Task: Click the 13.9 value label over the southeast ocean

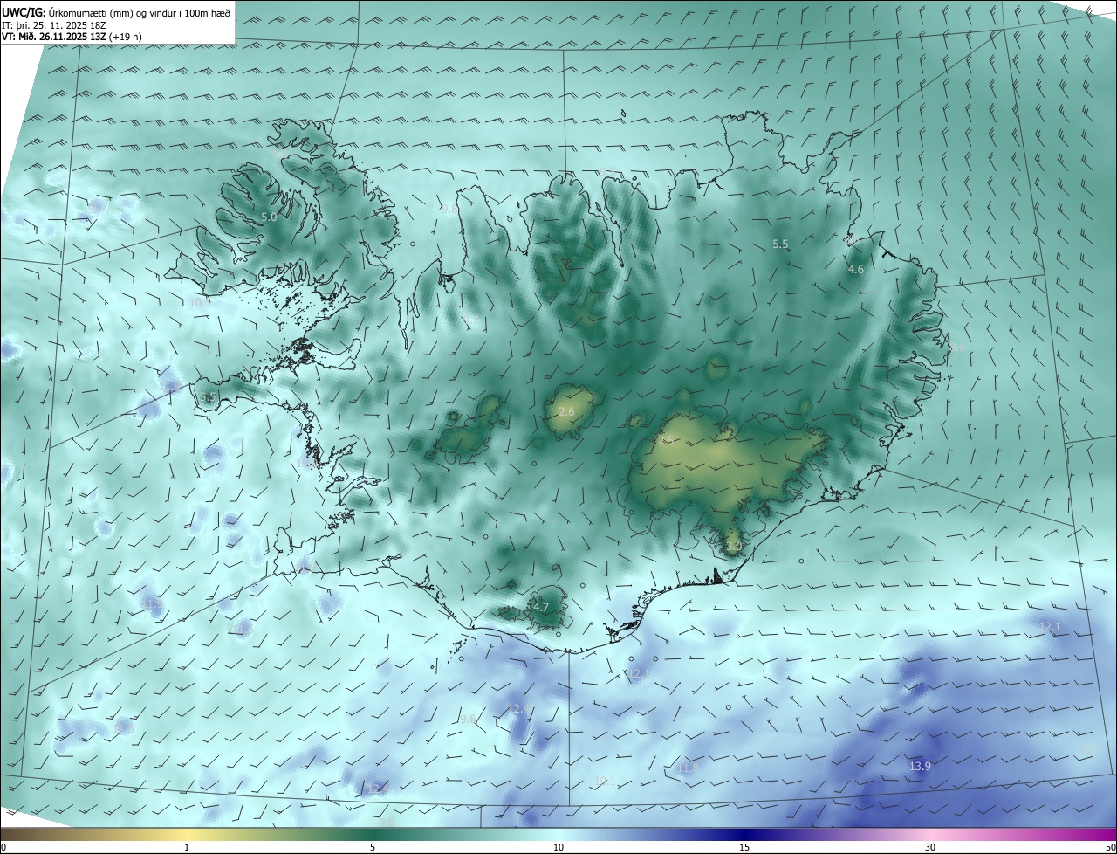Action: (920, 767)
